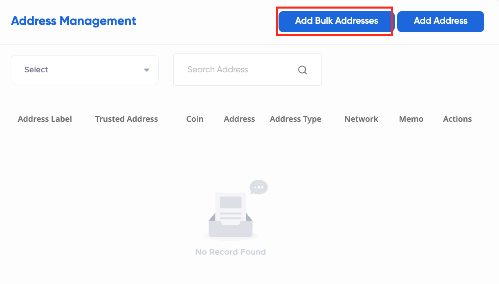This screenshot has width=499, height=284.
Task: Click the Address column header
Action: tap(239, 119)
